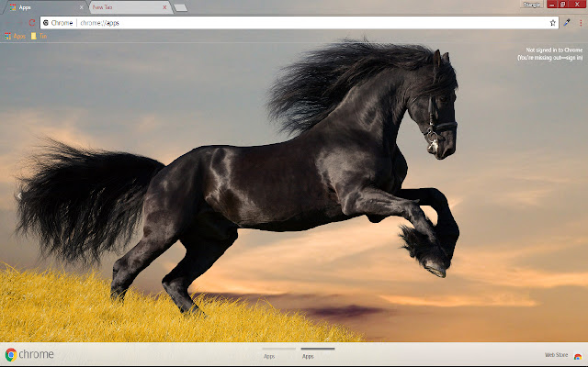588x367 pixels.
Task: Open the Web Store link
Action: 556,355
